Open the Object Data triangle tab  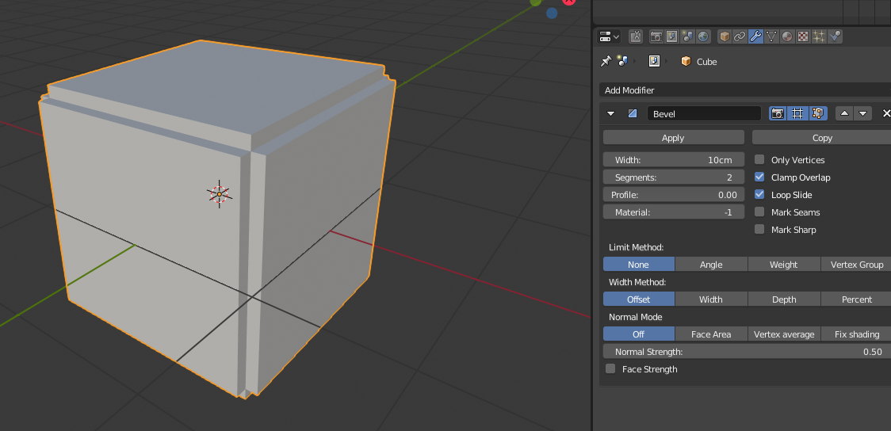click(771, 37)
